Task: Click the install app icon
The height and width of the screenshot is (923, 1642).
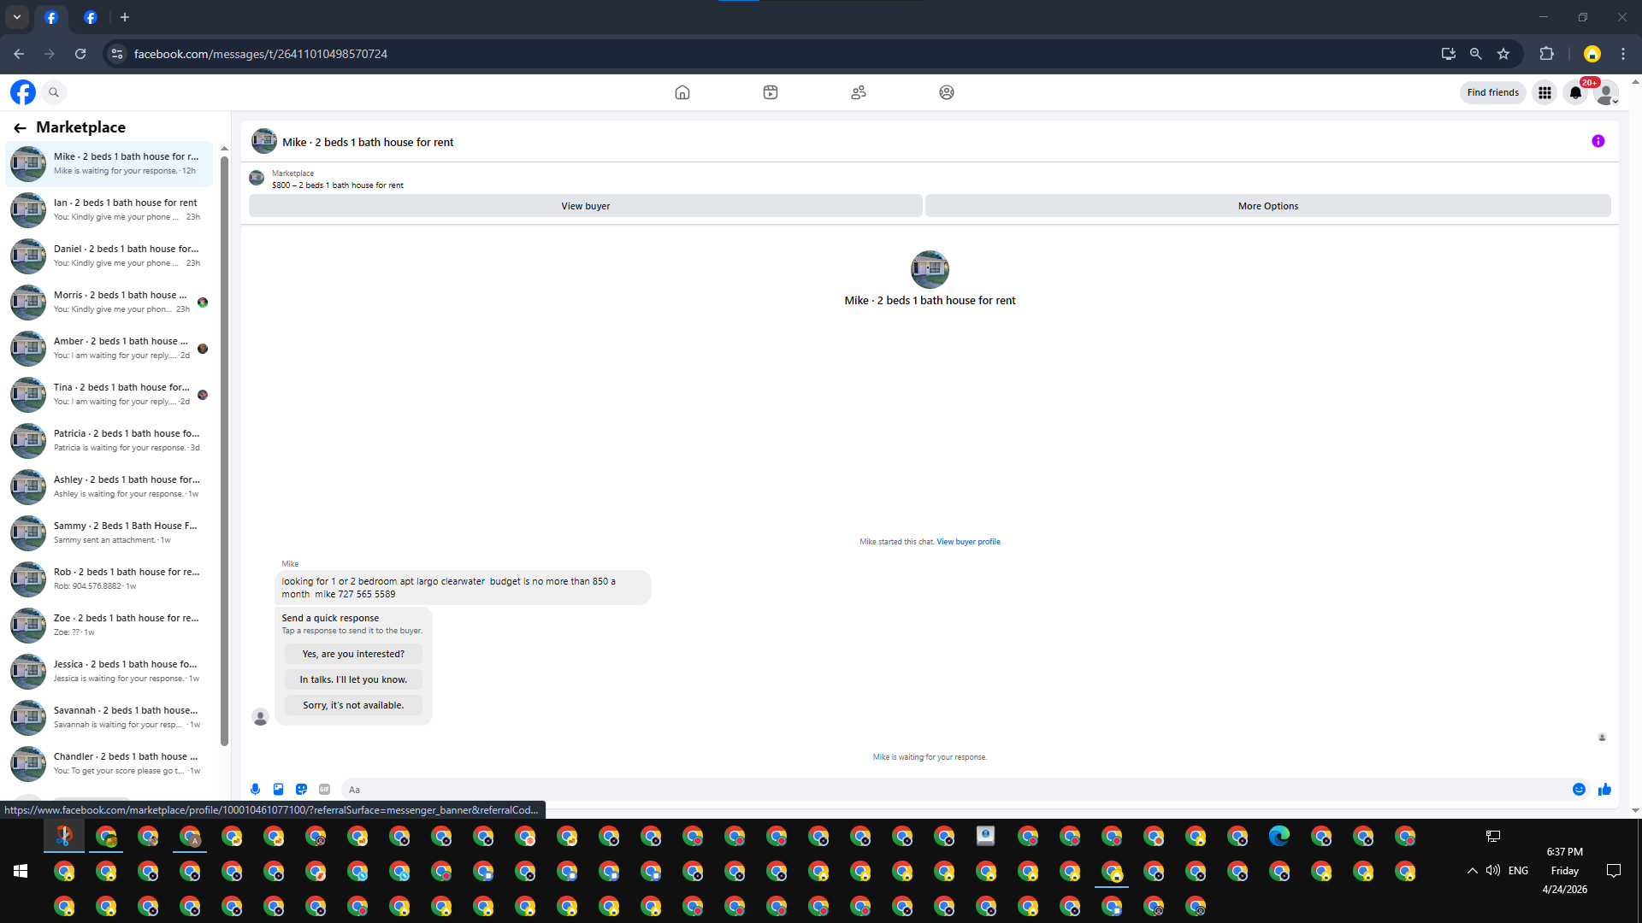Action: tap(1448, 54)
